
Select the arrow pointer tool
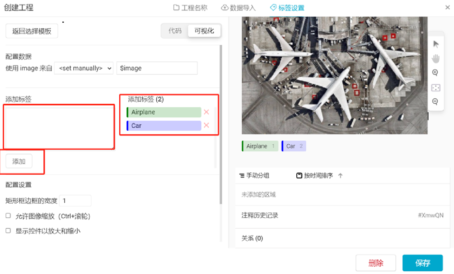[x=435, y=44]
